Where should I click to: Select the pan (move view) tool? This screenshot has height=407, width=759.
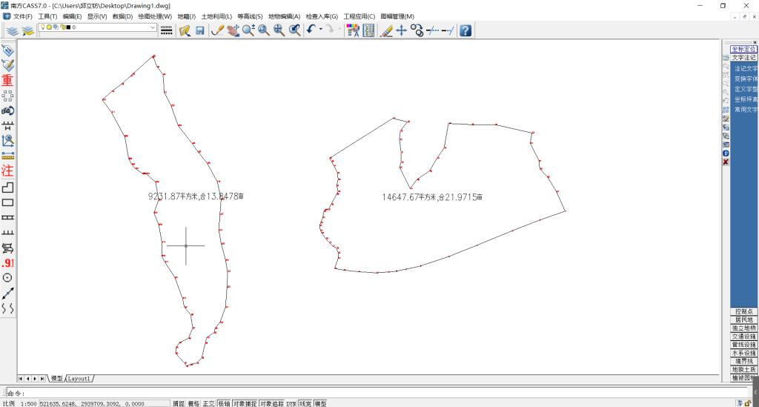point(401,30)
